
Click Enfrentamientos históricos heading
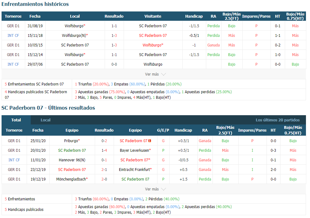tap(35, 4)
